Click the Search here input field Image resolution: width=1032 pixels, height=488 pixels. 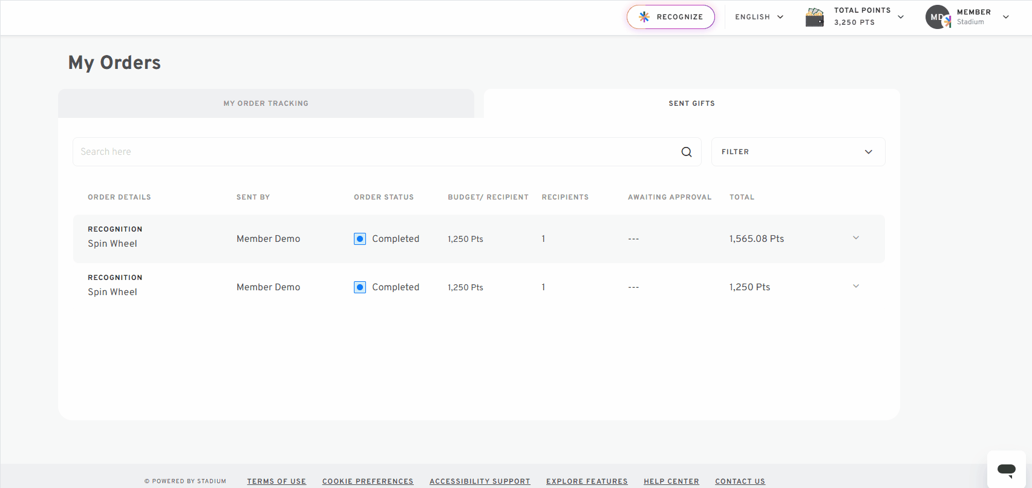coord(375,152)
